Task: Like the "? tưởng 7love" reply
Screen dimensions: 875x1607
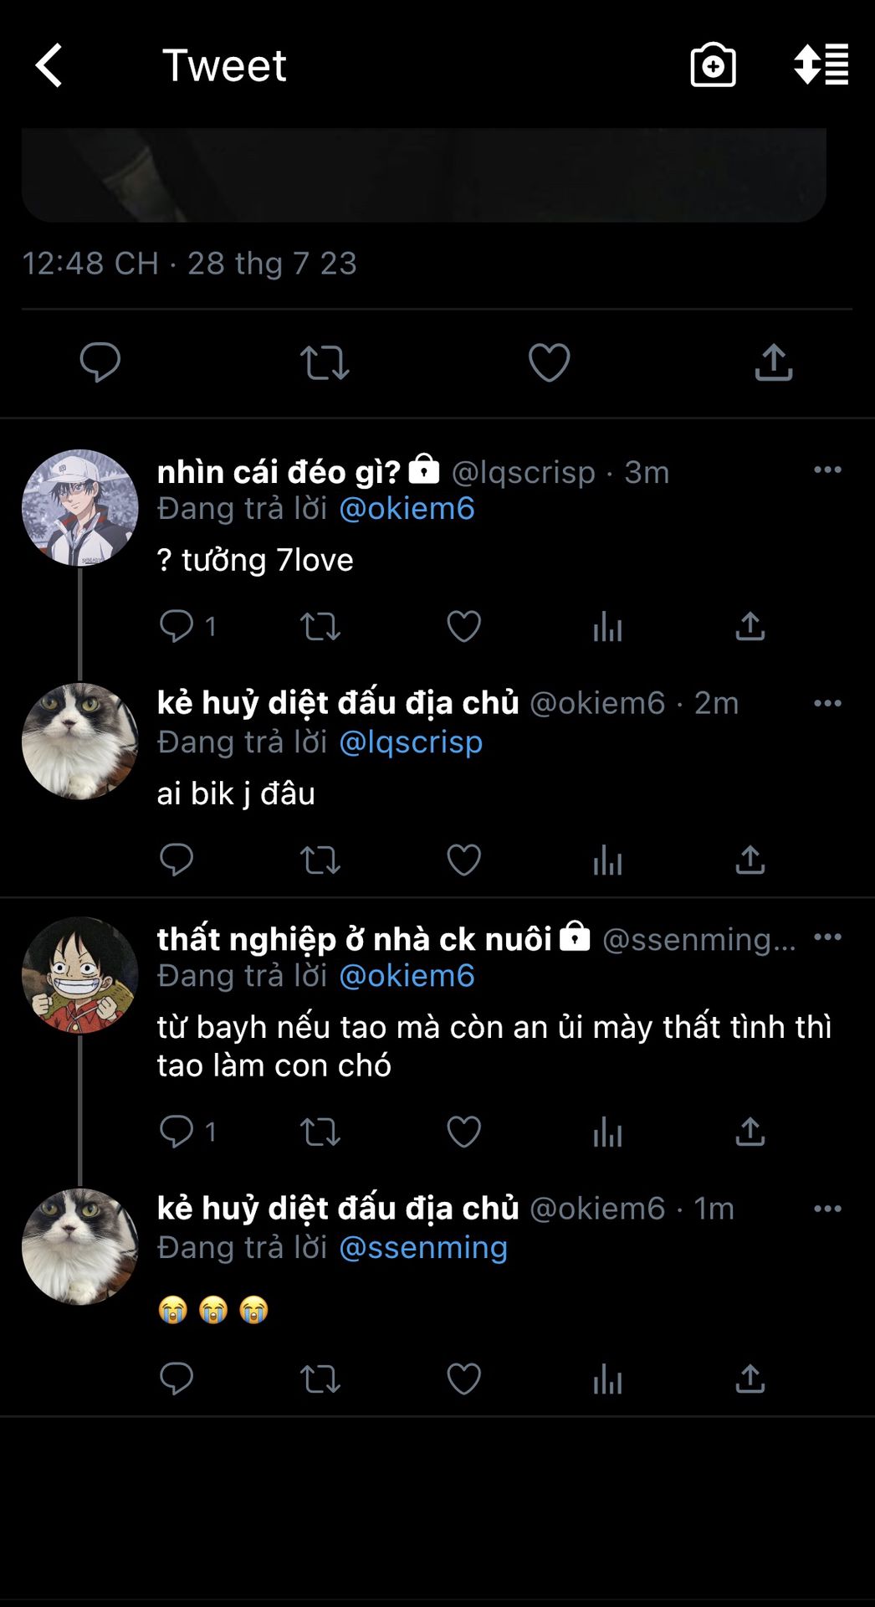Action: [x=464, y=626]
